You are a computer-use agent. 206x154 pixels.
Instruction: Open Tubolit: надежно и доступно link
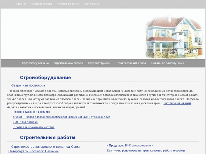point(32,112)
